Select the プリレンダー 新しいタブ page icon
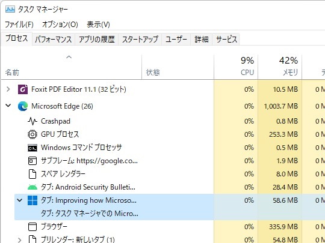 [32, 239]
